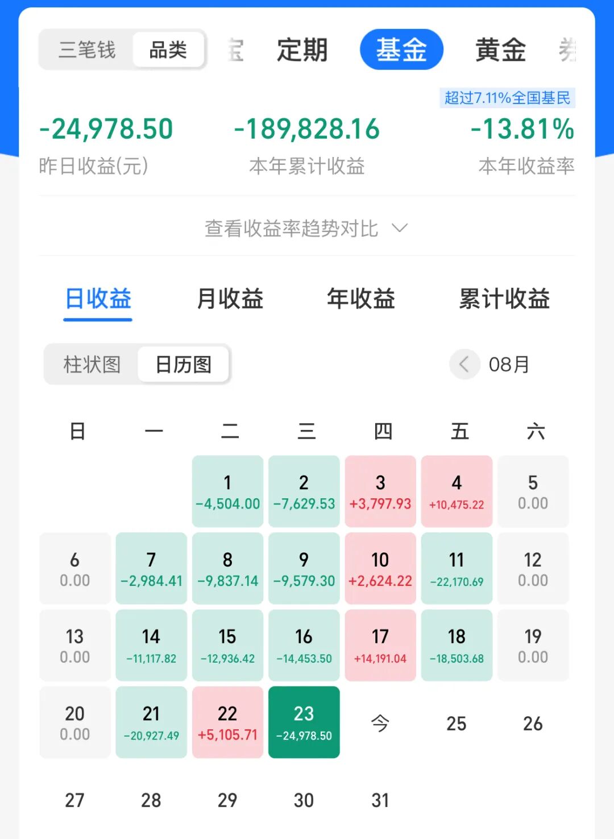Image resolution: width=614 pixels, height=839 pixels.
Task: Select August 31 in calendar
Action: [380, 800]
